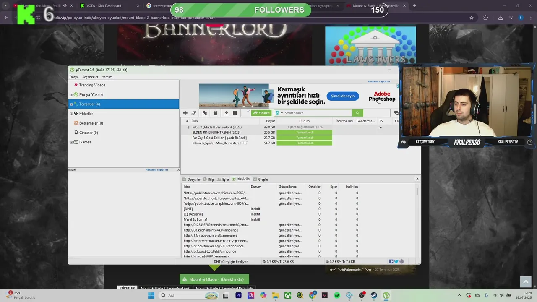The width and height of the screenshot is (537, 302).
Task: Click in the Smart Search field
Action: pos(318,113)
